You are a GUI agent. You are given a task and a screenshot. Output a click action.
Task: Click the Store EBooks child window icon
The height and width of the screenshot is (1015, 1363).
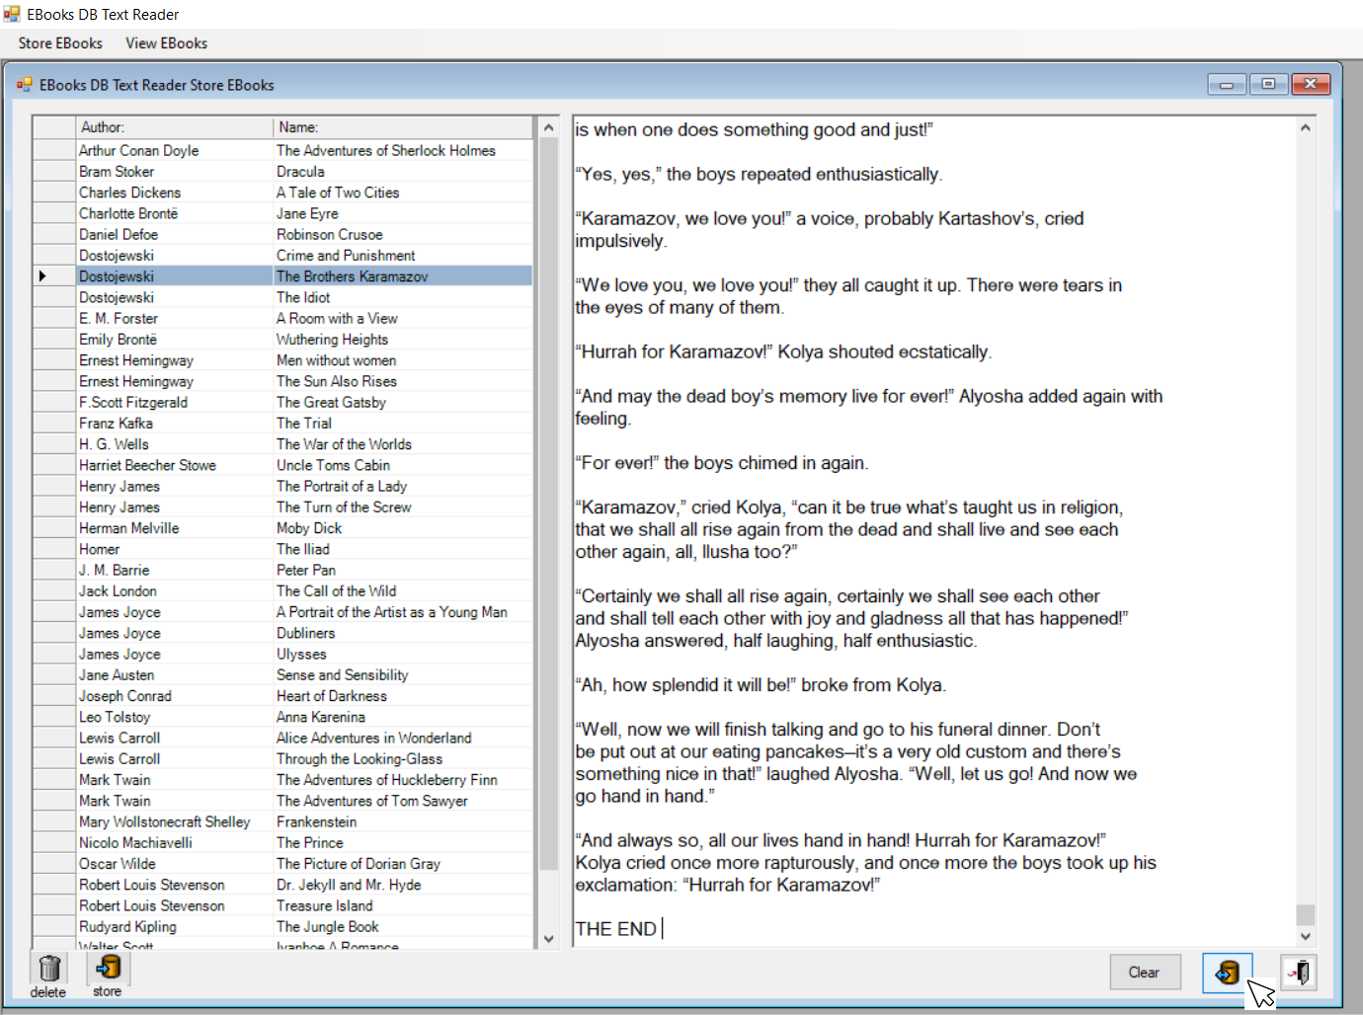(25, 85)
